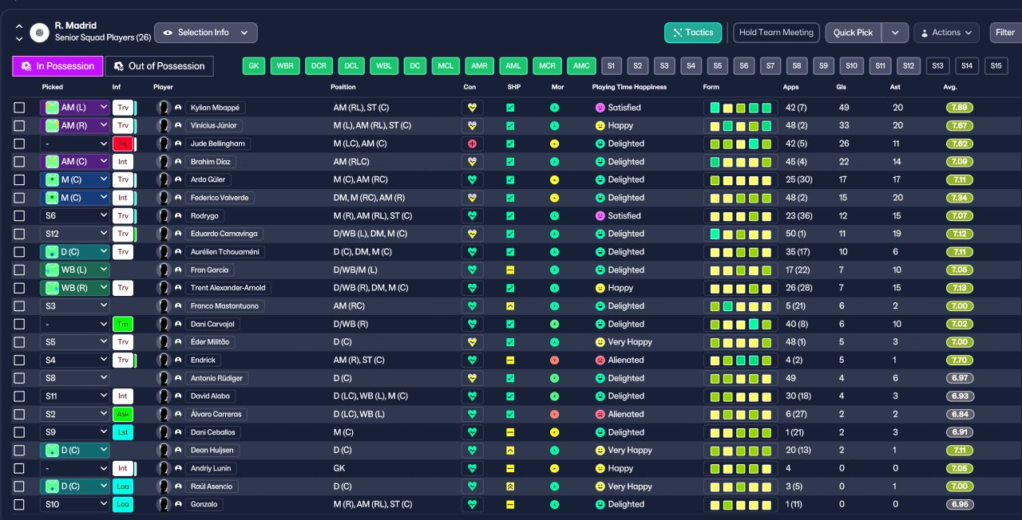Tick the checkbox for Gonzalo

pyautogui.click(x=19, y=505)
